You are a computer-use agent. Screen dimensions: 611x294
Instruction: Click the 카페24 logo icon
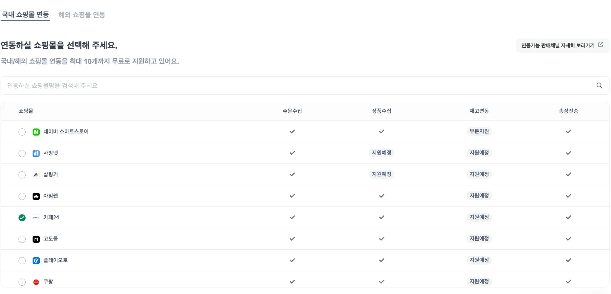tap(36, 218)
